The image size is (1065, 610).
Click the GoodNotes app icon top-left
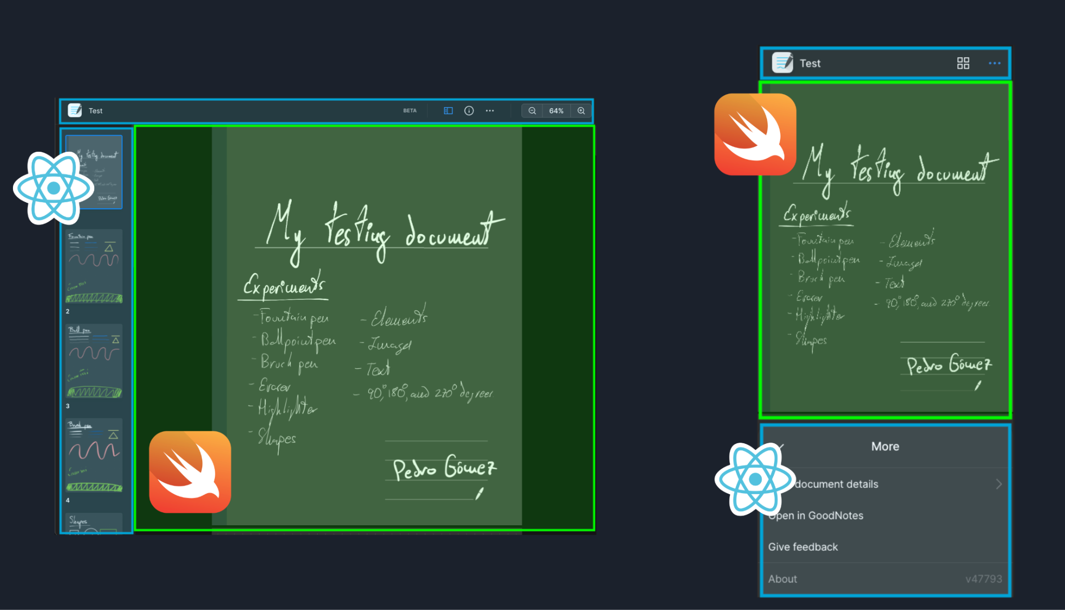click(74, 110)
